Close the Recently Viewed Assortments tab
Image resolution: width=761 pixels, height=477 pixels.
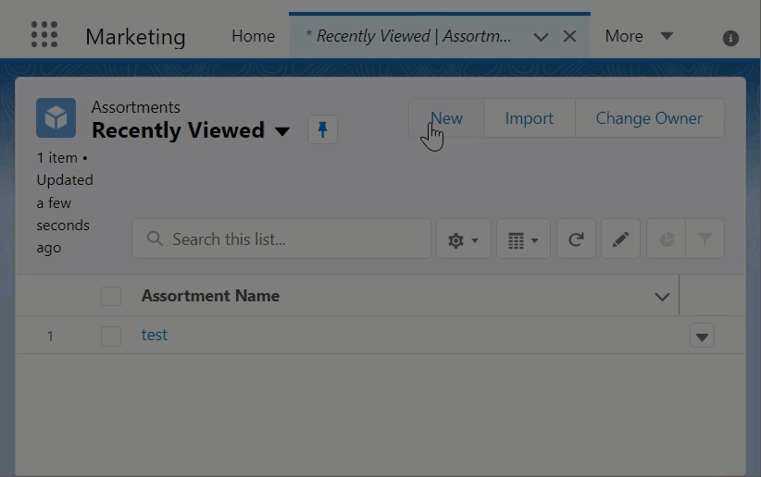point(570,36)
